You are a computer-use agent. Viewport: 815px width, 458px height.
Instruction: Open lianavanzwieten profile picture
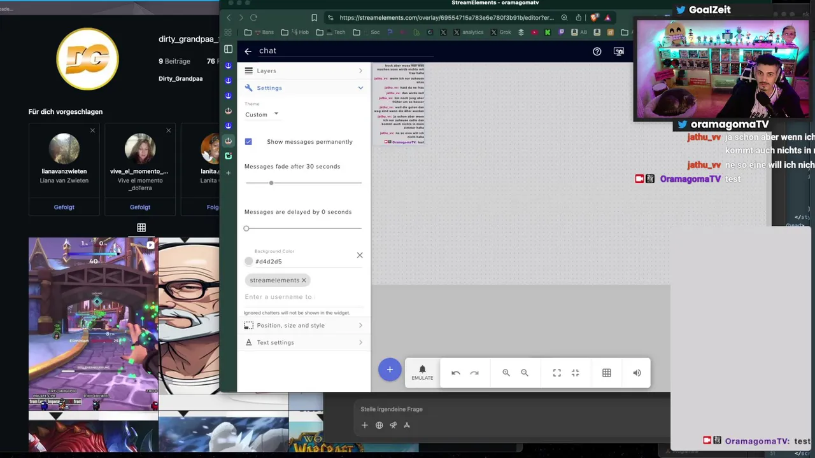(x=64, y=149)
